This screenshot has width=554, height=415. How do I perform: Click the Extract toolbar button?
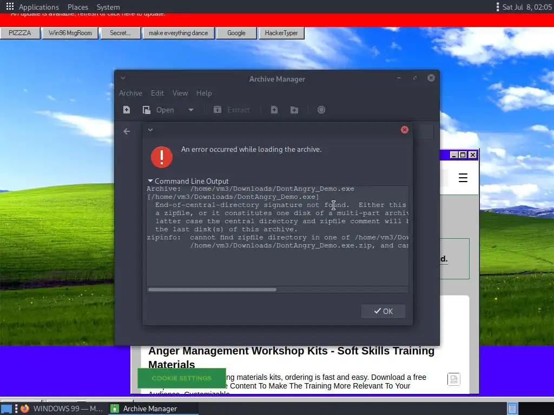(232, 110)
